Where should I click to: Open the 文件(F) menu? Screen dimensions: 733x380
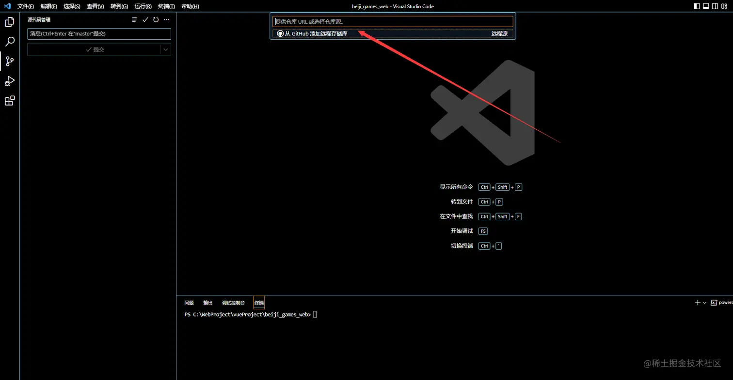(26, 6)
